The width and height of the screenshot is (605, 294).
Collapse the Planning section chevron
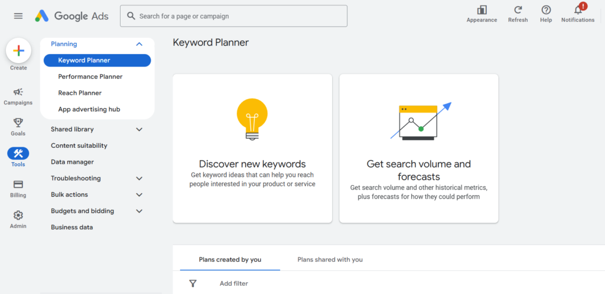pos(139,44)
